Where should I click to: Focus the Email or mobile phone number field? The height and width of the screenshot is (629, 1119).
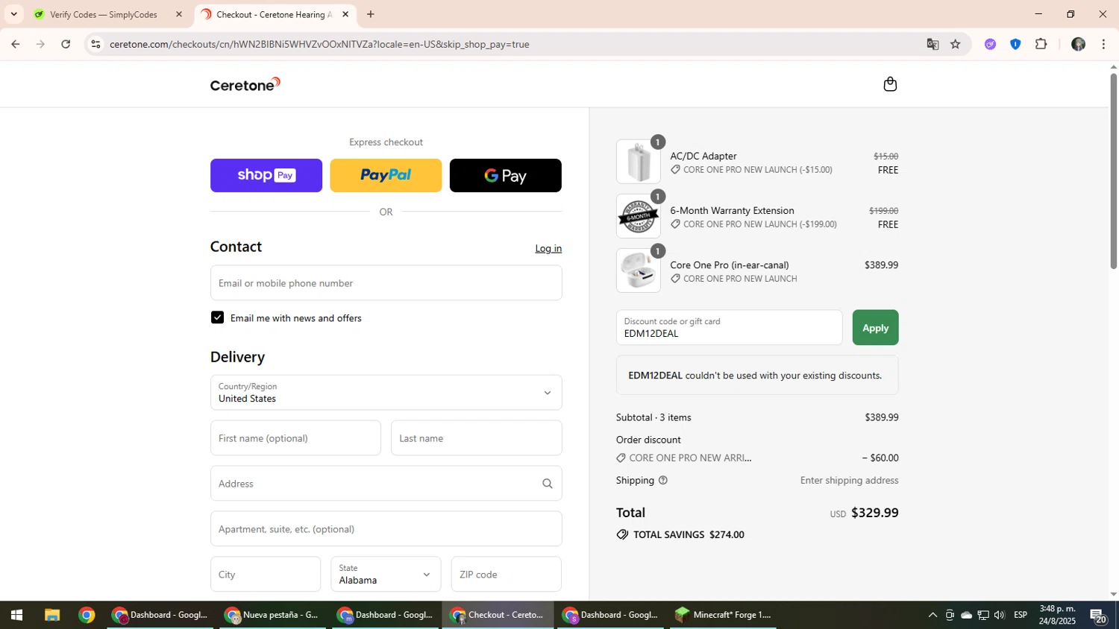(386, 283)
